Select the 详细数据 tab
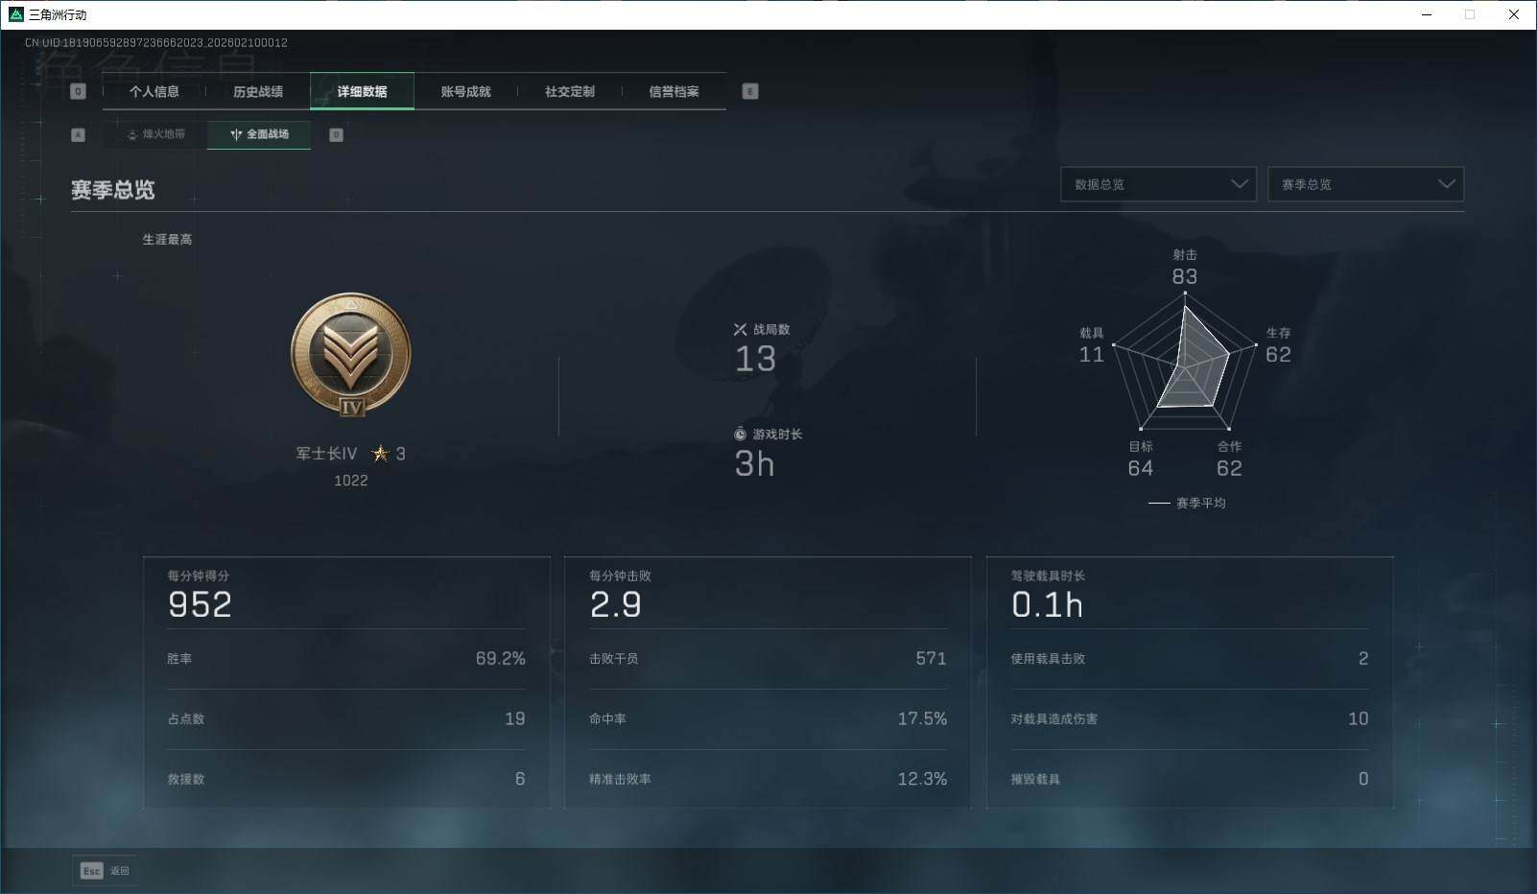Screen dimensions: 1537x894 [x=362, y=92]
